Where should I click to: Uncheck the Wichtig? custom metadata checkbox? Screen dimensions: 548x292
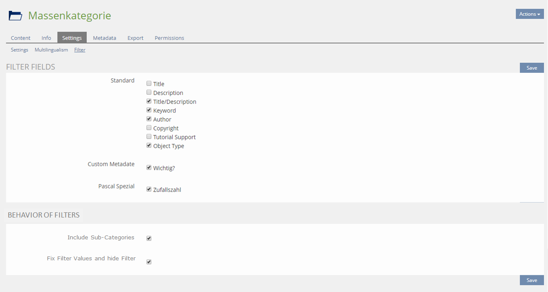[149, 167]
